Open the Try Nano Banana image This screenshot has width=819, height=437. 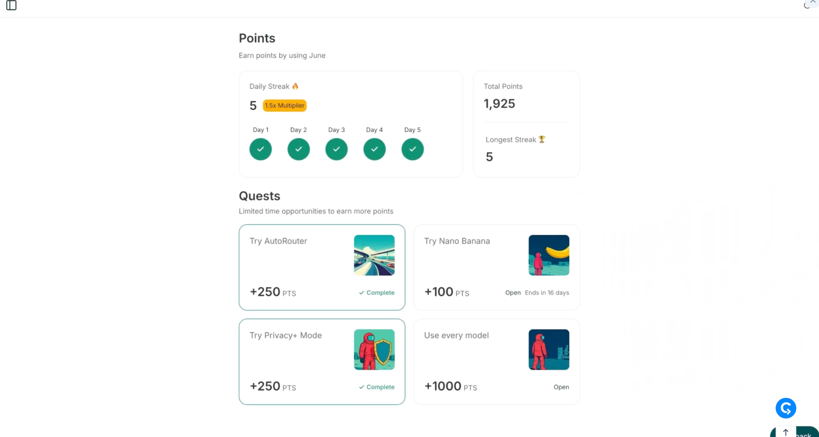coord(549,255)
